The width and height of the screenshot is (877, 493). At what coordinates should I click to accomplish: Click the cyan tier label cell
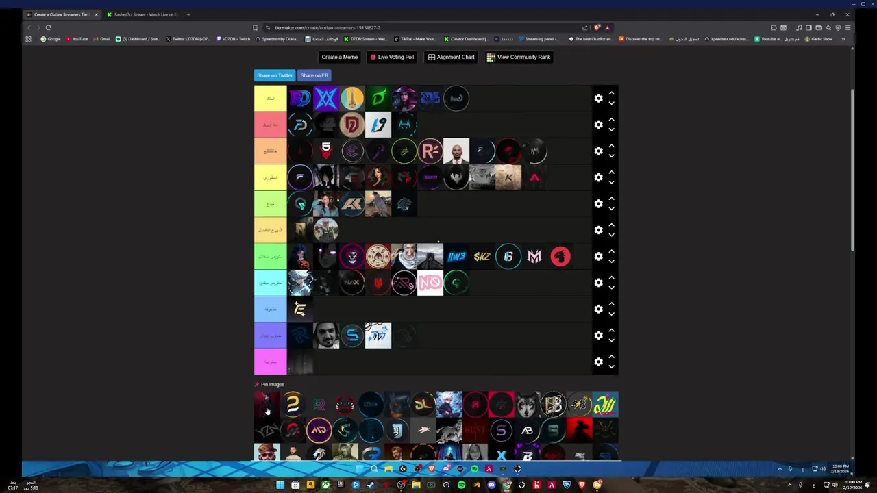click(270, 283)
